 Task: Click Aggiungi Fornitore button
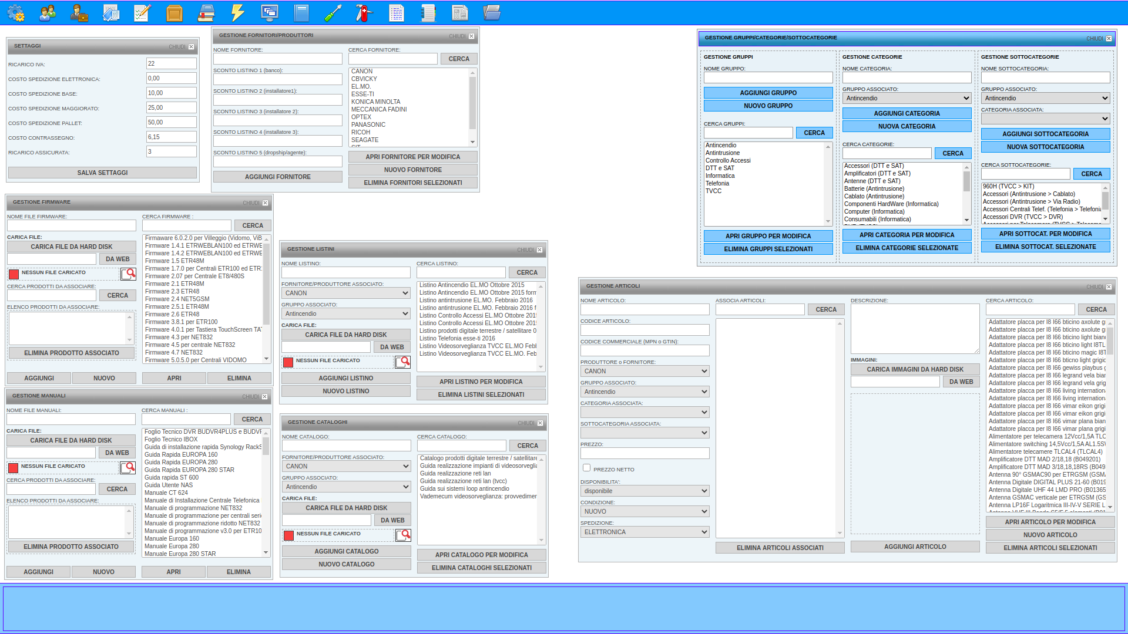(277, 177)
